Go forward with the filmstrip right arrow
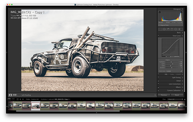Image resolution: width=193 pixels, height=122 pixels. (23, 99)
